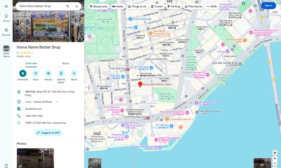281x168 pixels.
Task: Select the ATMs chip
Action: [212, 7]
